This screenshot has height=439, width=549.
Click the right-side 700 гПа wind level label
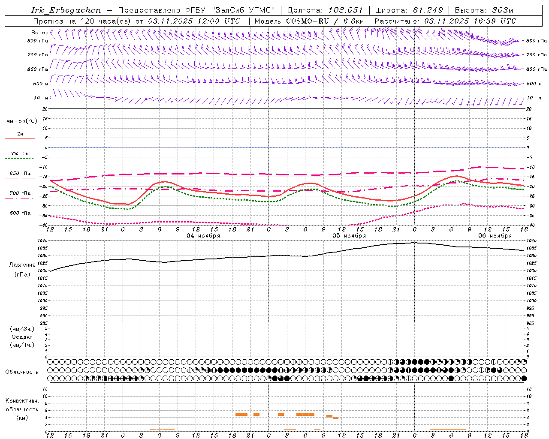click(x=537, y=55)
